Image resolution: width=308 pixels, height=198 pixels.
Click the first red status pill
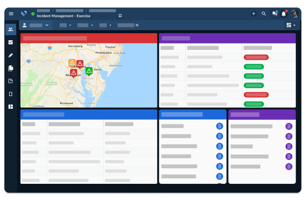256,57
